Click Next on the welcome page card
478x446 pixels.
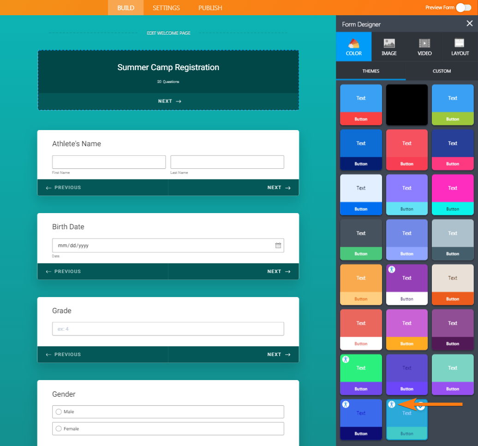coord(168,101)
